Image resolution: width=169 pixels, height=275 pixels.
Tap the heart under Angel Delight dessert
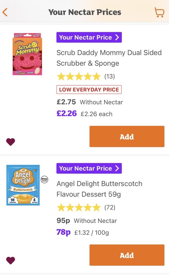pyautogui.click(x=10, y=260)
